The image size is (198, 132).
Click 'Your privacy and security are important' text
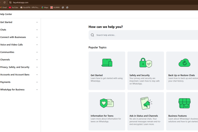click(x=145, y=81)
